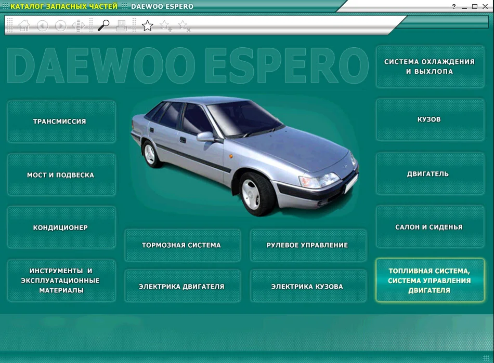Open the МОСТ И ПОДВЕСКА section
Screen dimensions: 494x363
click(61, 174)
